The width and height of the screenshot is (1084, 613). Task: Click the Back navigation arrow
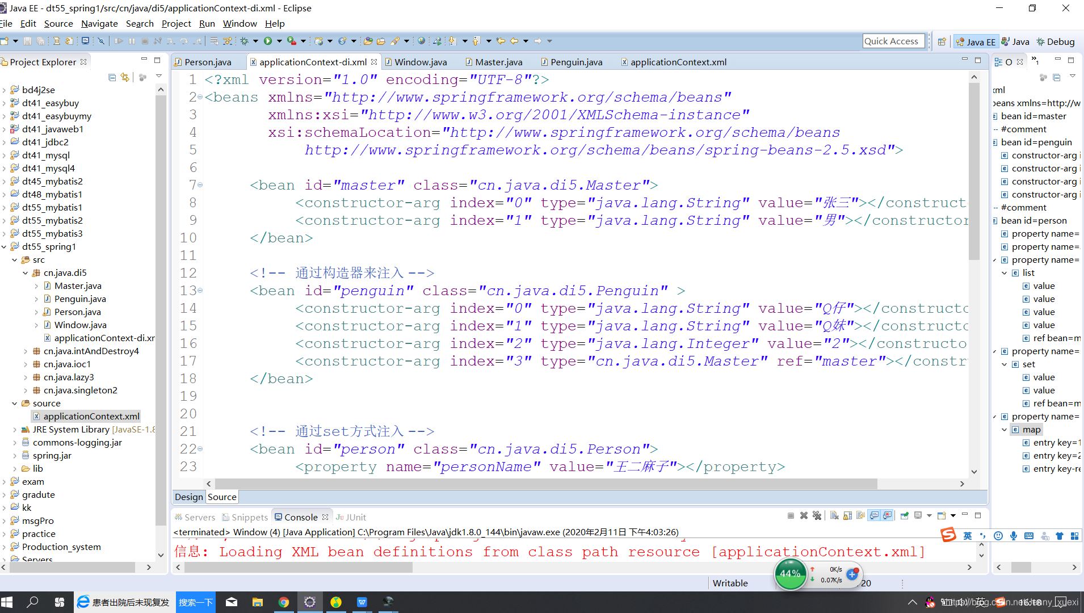(x=514, y=41)
